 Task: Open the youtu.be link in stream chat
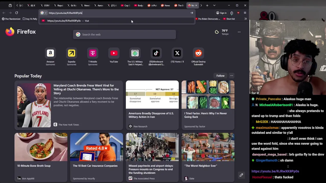(x=275, y=171)
